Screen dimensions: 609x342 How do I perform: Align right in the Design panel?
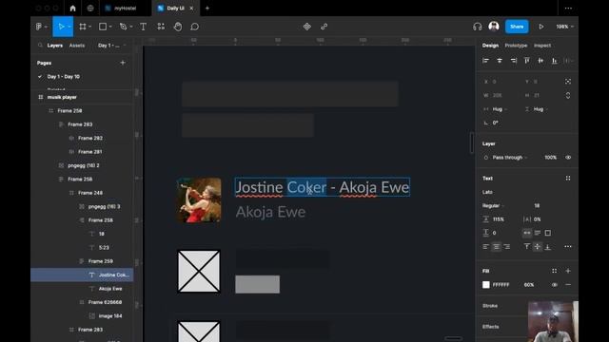(x=514, y=61)
